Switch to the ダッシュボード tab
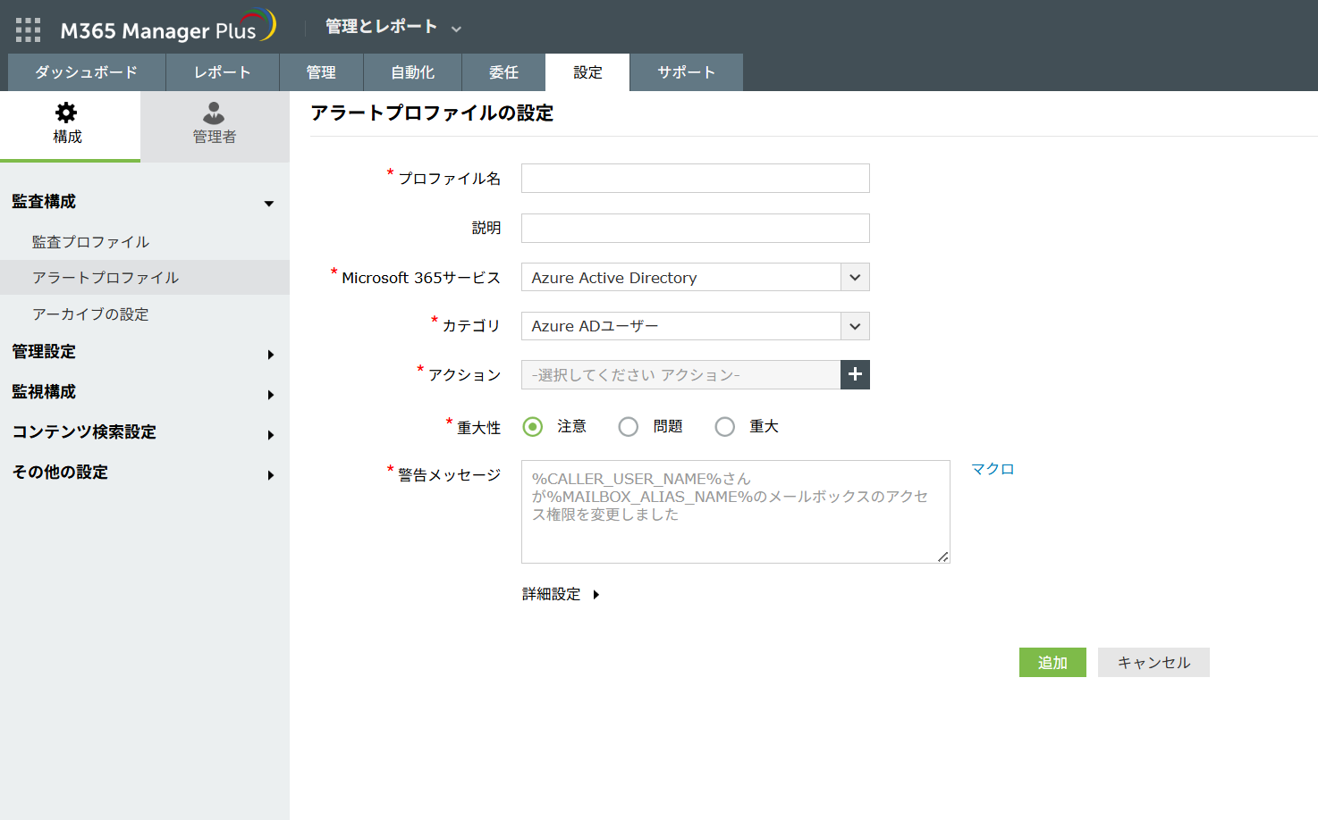This screenshot has height=820, width=1318. pos(87,72)
